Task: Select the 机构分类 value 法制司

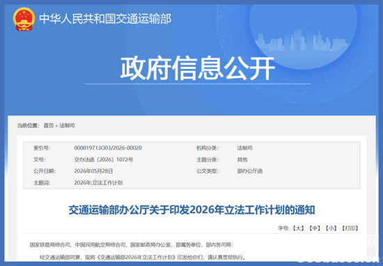Action: 244,148
